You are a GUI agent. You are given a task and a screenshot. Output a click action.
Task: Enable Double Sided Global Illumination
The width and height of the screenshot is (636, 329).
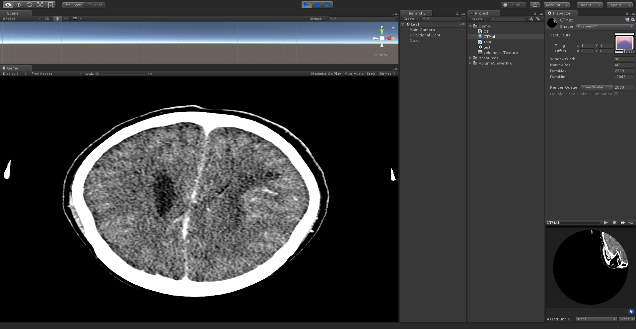coord(616,94)
